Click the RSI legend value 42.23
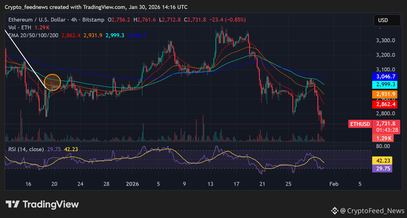Viewport: 407px width, 218px height. point(71,149)
